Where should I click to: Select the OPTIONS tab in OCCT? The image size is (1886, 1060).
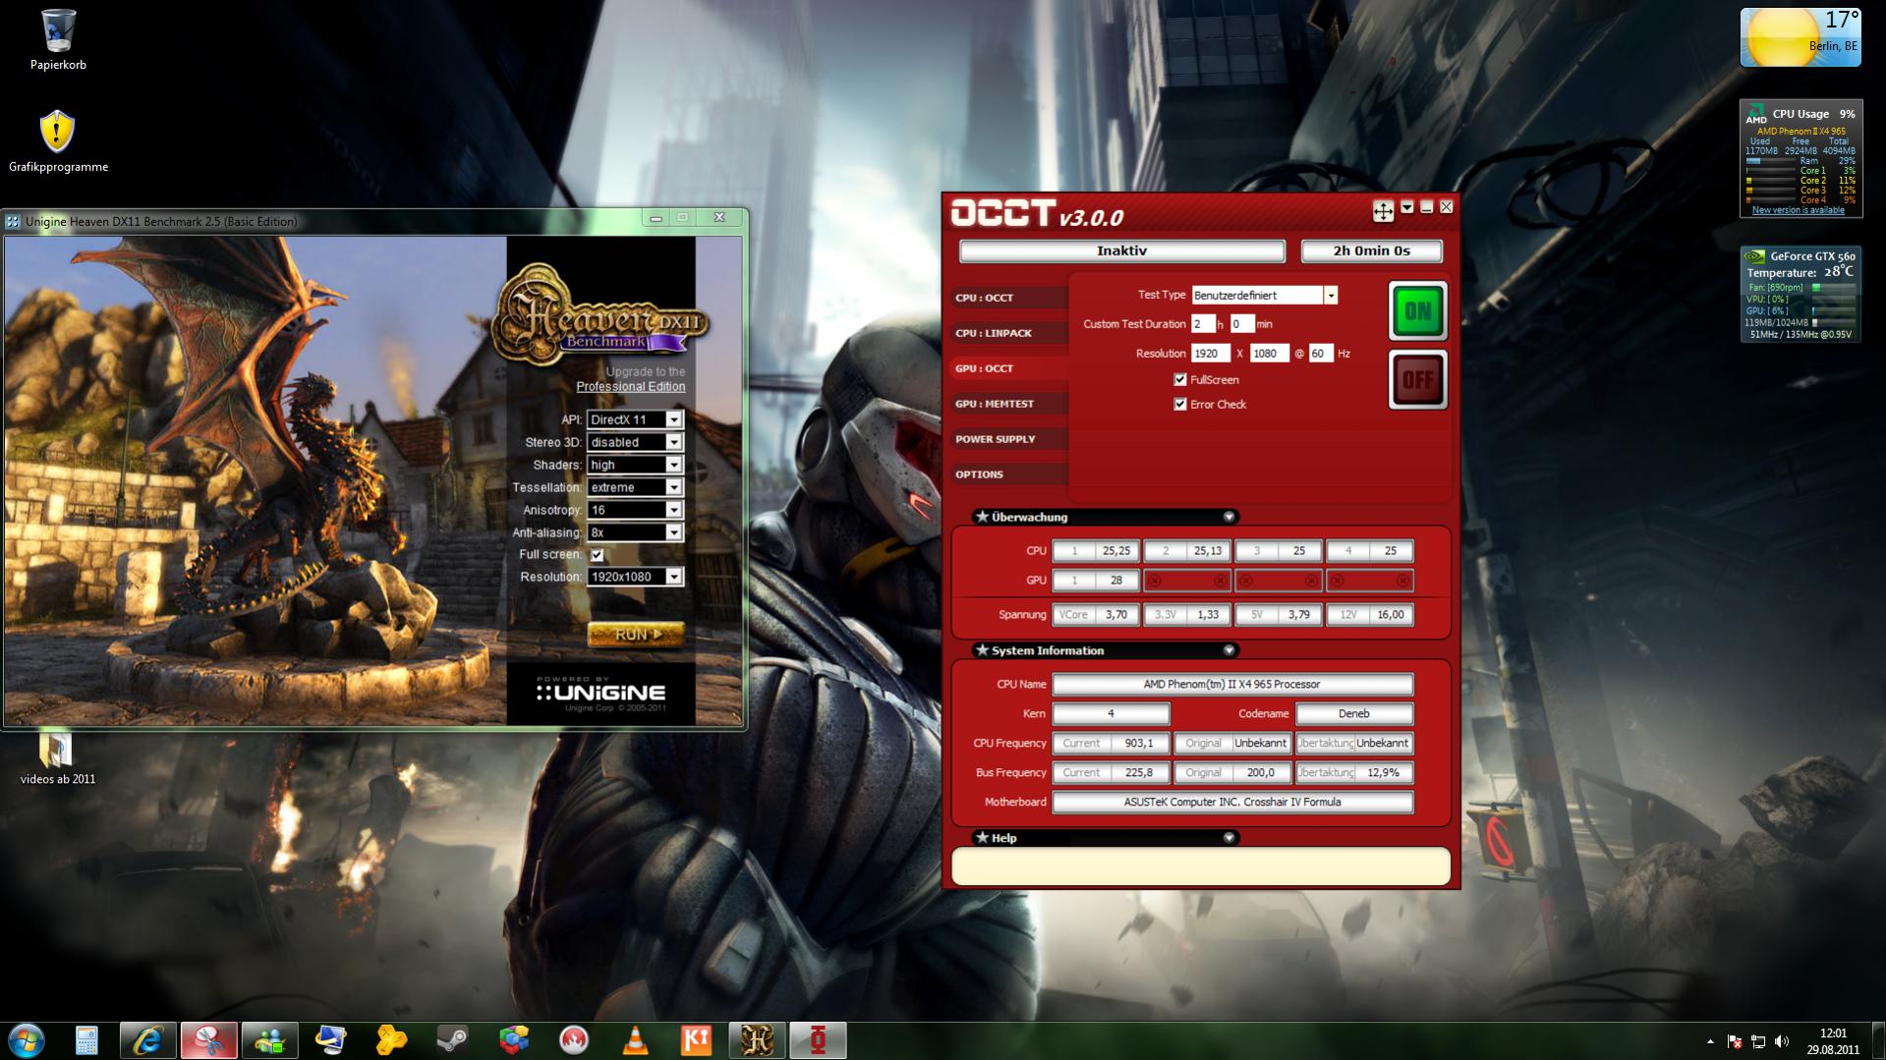1008,474
